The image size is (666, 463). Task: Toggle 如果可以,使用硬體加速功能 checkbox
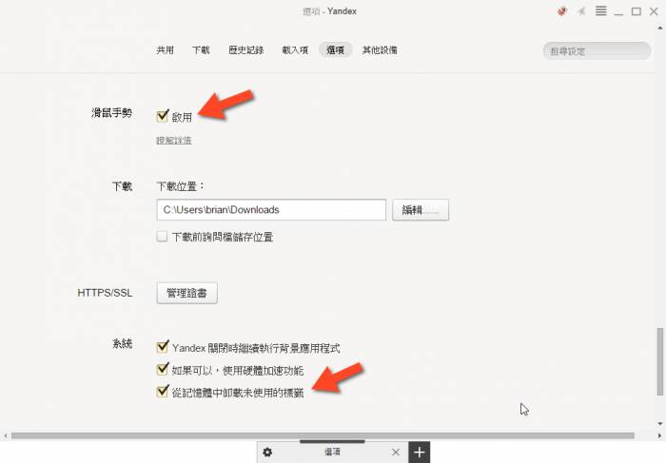pos(163,369)
